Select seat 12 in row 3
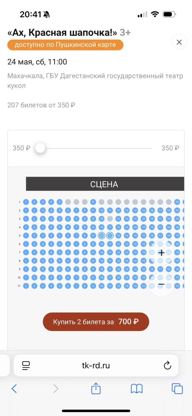 click(x=118, y=219)
